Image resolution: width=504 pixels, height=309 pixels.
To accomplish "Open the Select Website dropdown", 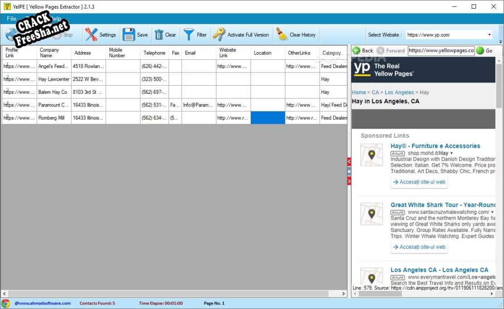I will point(489,35).
